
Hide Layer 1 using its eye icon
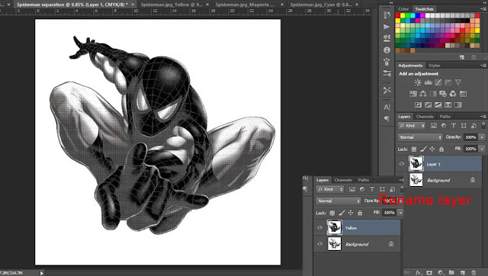point(402,164)
